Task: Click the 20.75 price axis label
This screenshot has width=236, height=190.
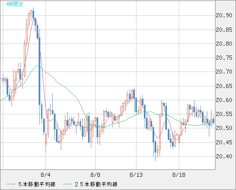Action: (x=224, y=58)
